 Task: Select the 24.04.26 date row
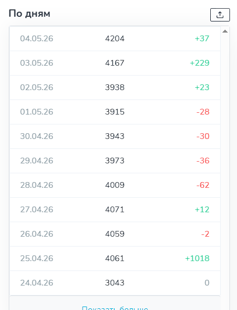[x=115, y=283]
